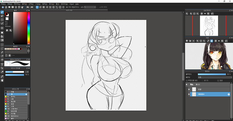Screen dimensions: 233x121
Task: Click the fit-to-window icon in Navigator panel
Action: point(194,14)
